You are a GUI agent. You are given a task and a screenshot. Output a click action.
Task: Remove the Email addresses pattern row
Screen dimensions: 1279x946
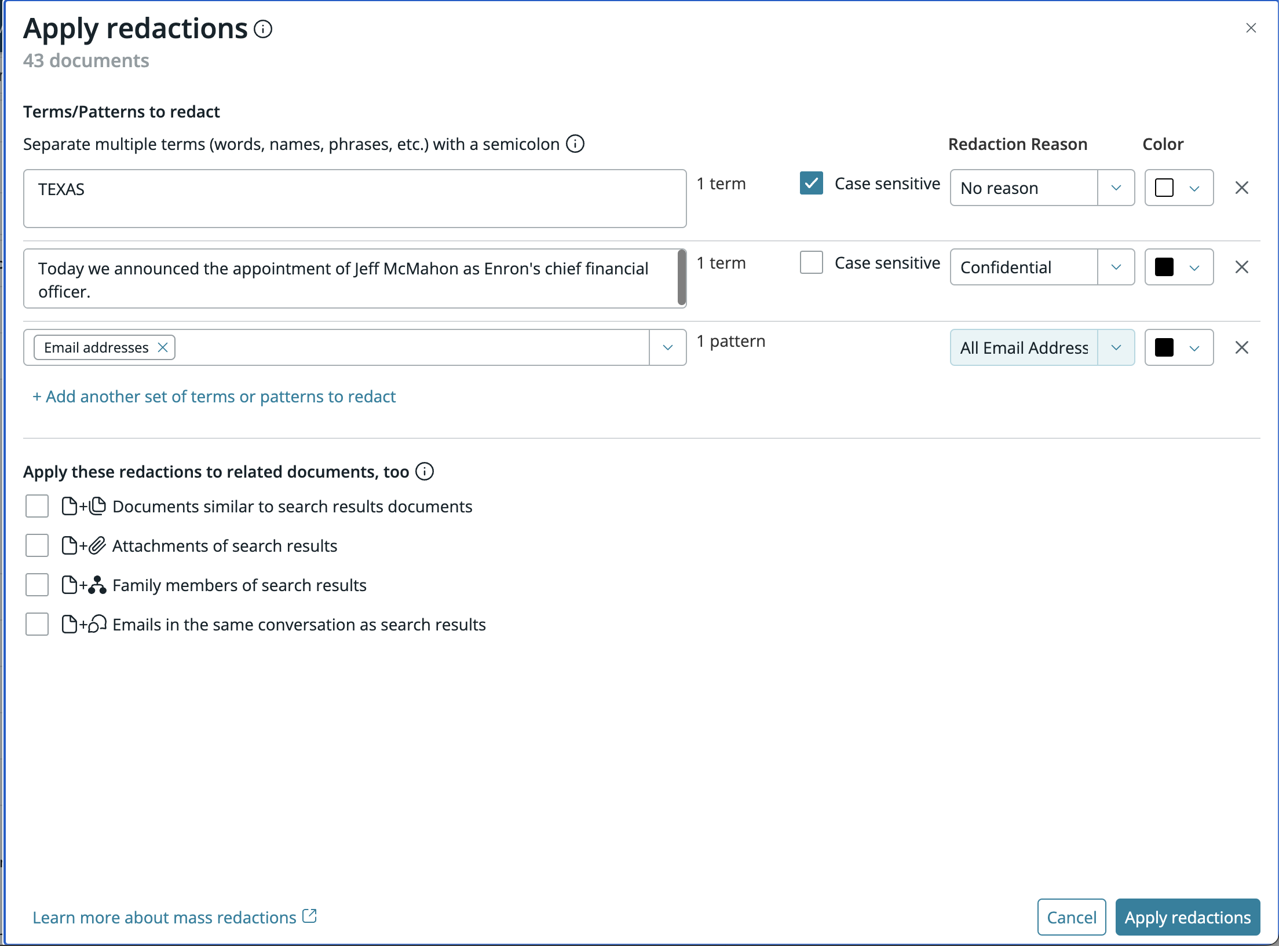[1242, 347]
